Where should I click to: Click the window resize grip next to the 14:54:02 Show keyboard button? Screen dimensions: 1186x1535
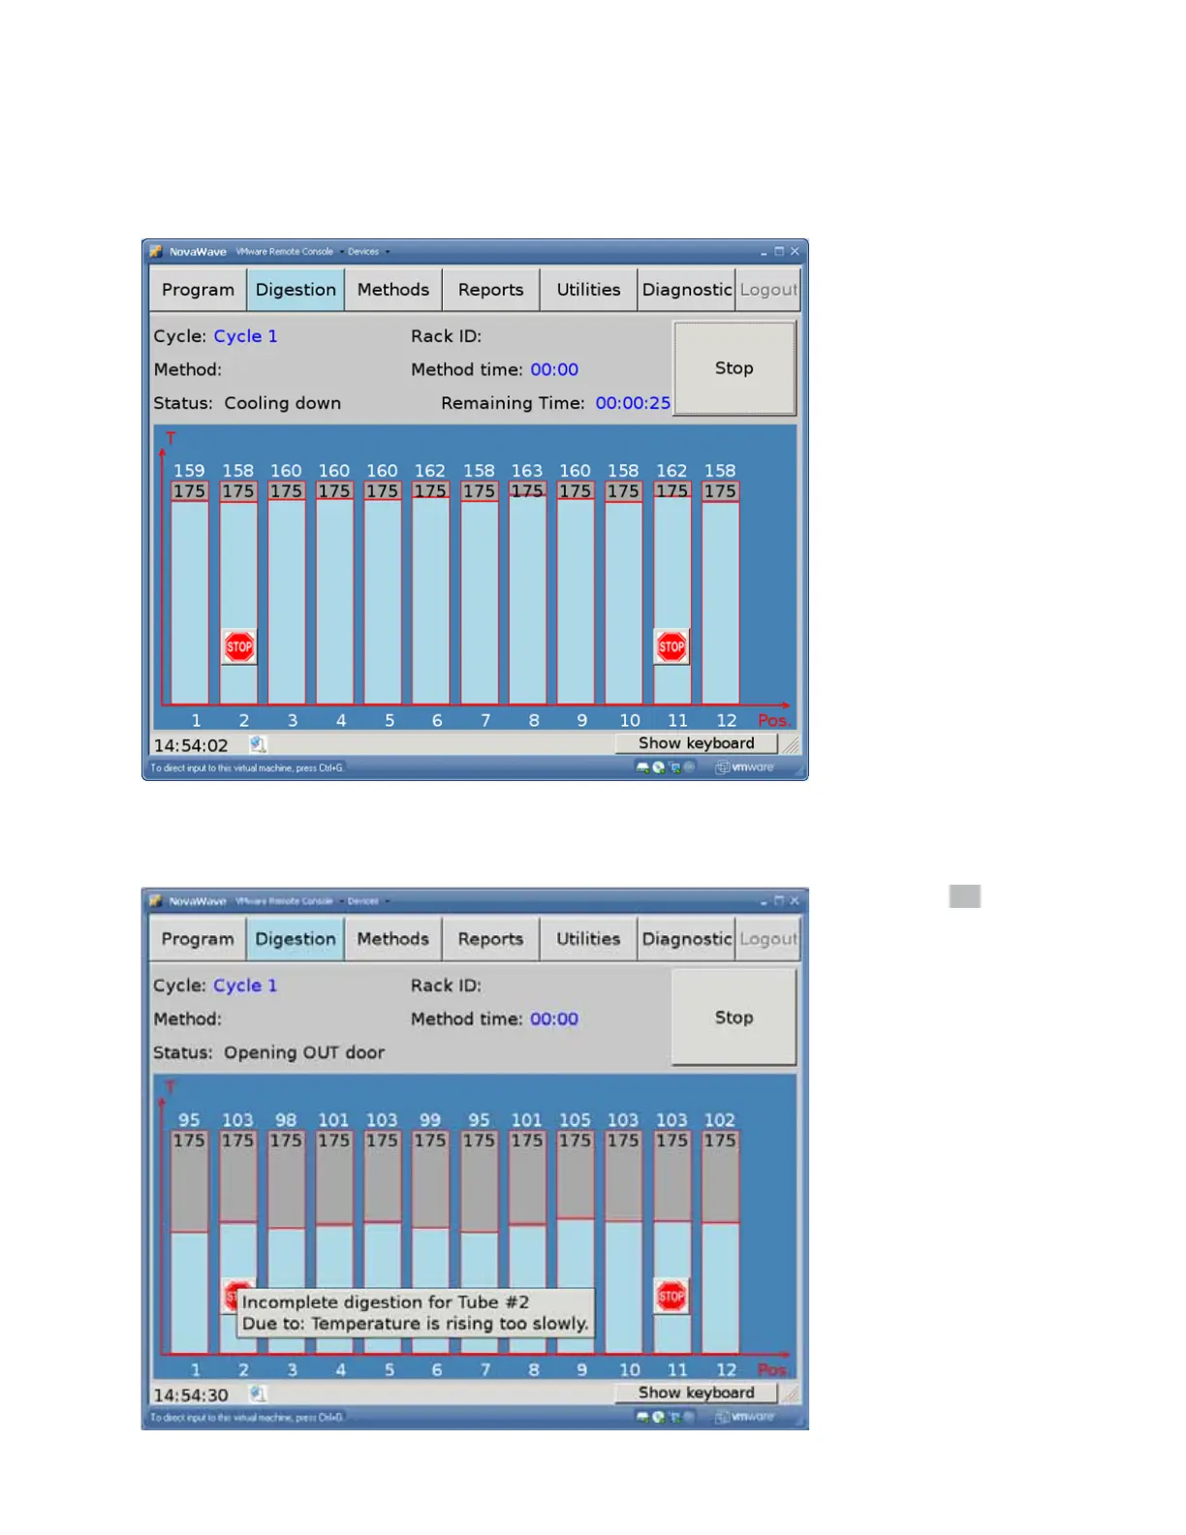click(x=791, y=744)
